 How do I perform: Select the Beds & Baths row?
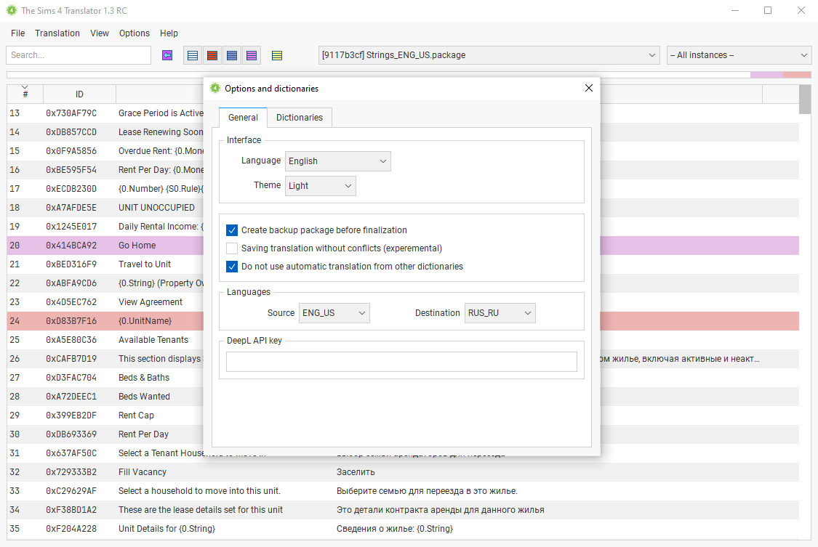[x=403, y=378]
